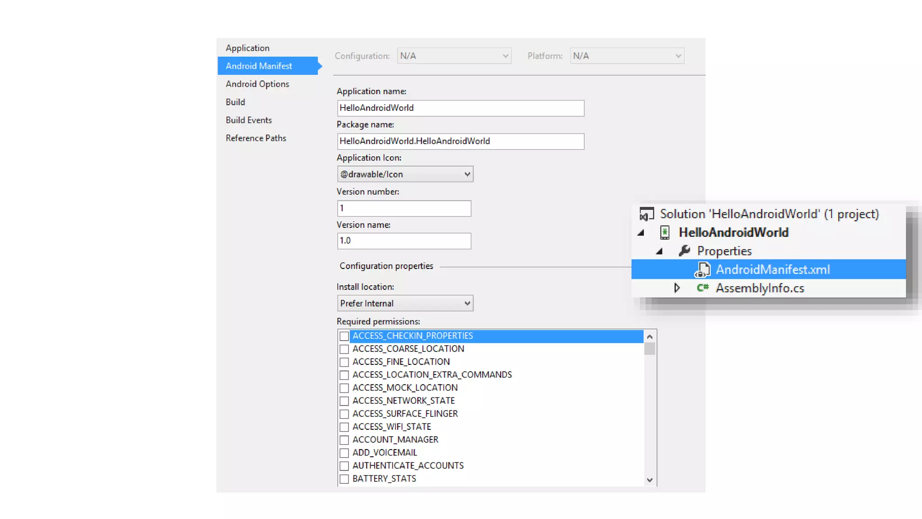
Task: Collapse the Properties folder node
Action: pyautogui.click(x=660, y=251)
